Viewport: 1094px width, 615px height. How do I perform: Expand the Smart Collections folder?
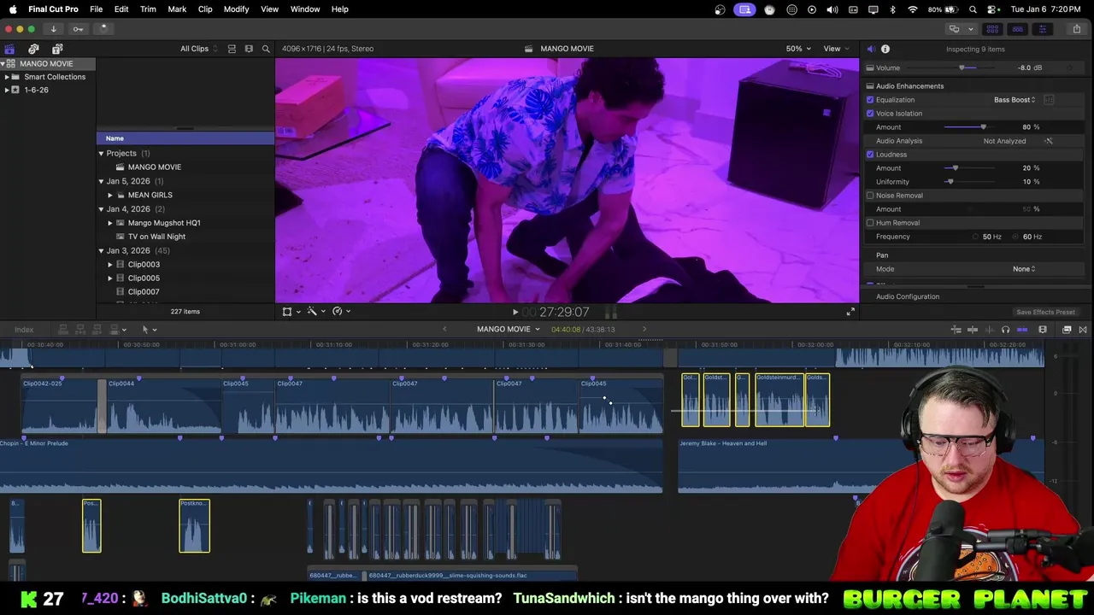tap(7, 77)
